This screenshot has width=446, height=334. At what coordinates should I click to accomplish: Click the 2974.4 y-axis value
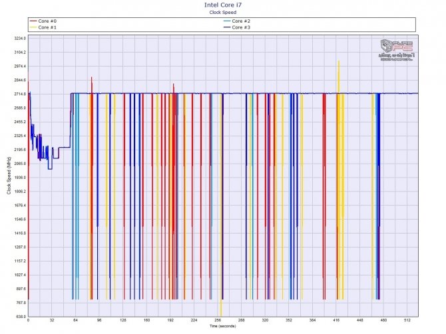[20, 67]
